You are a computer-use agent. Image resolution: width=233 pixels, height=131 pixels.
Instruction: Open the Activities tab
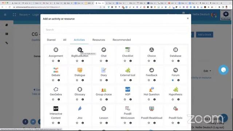[79, 40]
